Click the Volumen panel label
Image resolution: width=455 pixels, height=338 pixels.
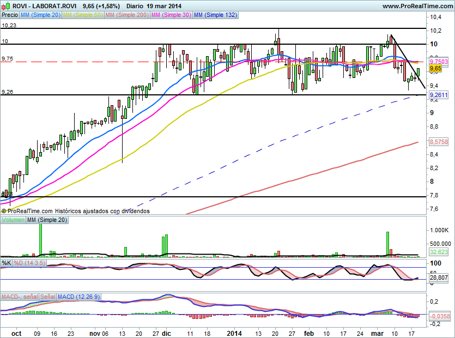(13, 219)
